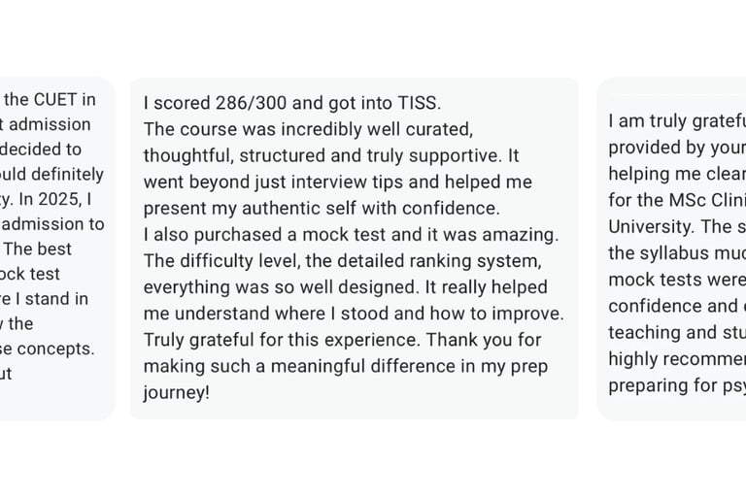Click the "for the MSc Clini" line in right card
The image size is (746, 497).
pyautogui.click(x=677, y=200)
